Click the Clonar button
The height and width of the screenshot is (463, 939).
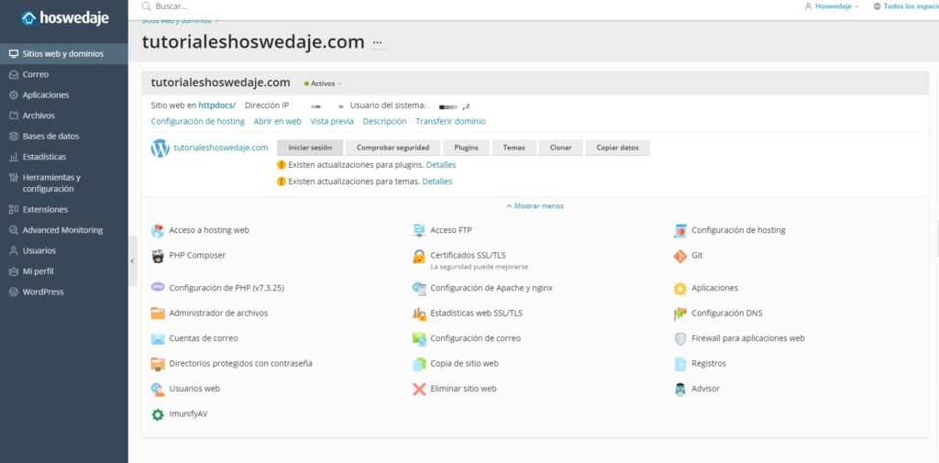[x=560, y=148]
